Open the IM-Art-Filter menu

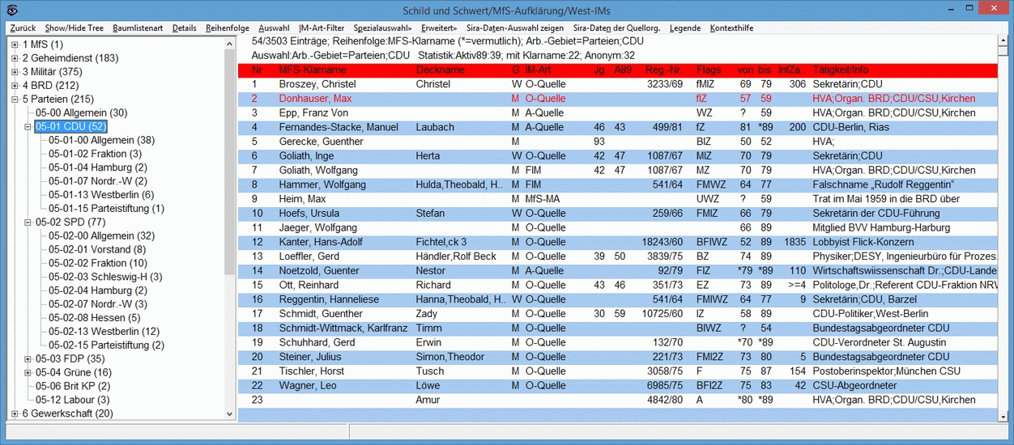pos(321,28)
